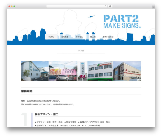Open the アクセス navigation tab
The image size is (162, 137).
[79, 37]
